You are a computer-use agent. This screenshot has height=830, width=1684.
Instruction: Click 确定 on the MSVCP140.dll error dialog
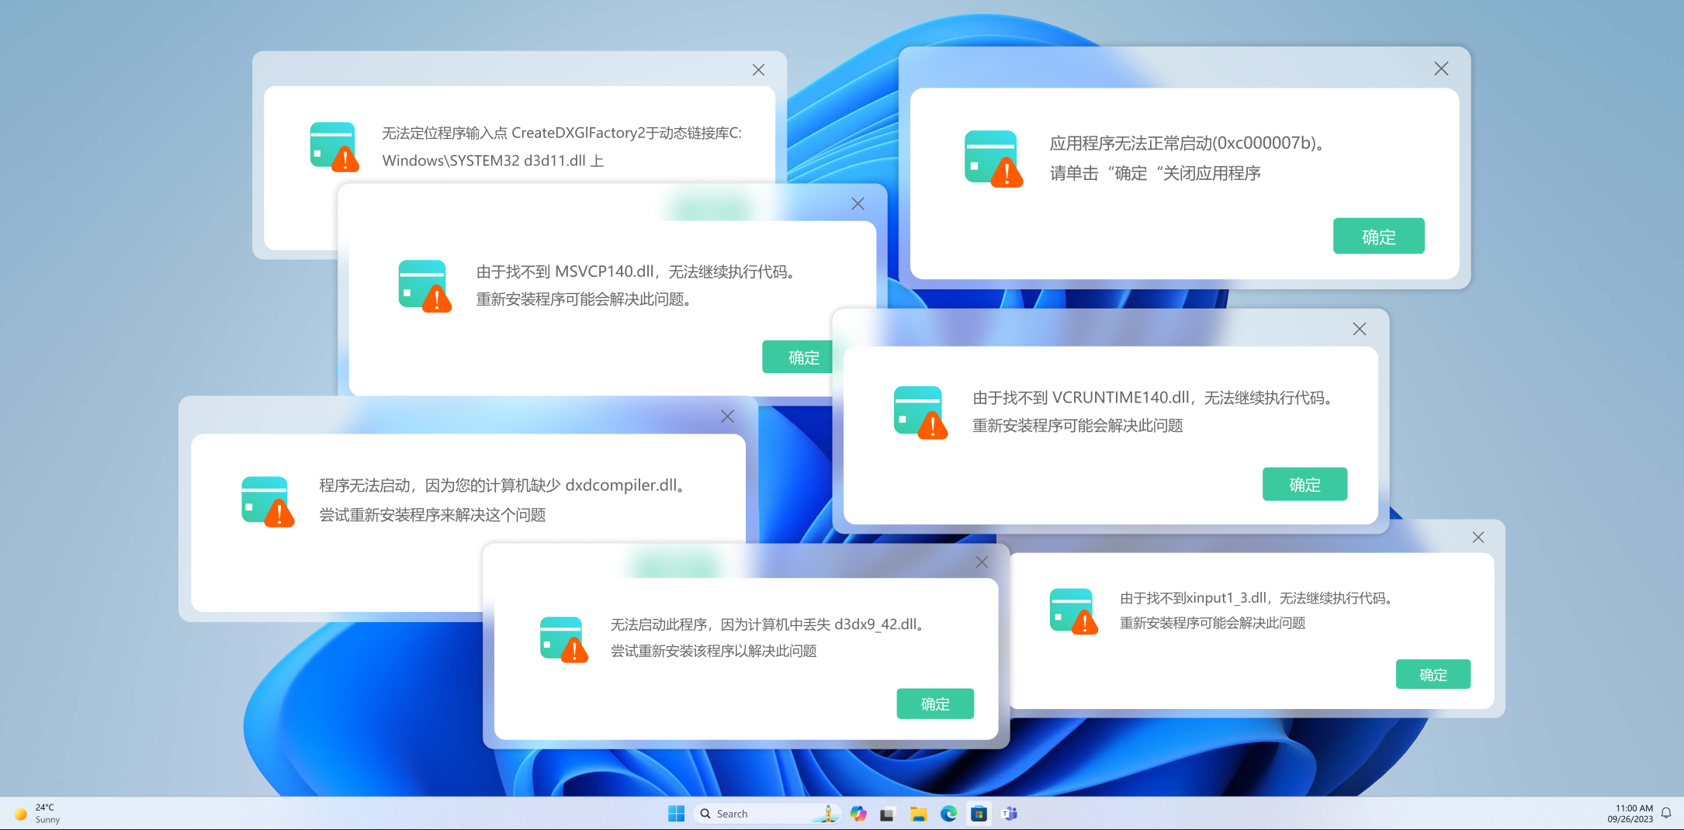[x=798, y=357]
